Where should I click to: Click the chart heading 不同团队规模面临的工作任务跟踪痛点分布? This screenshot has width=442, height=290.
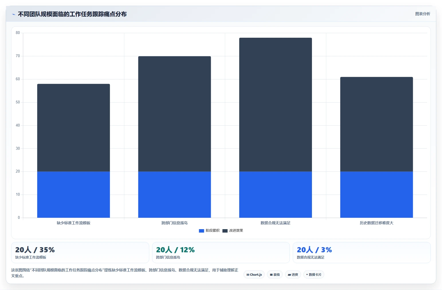coord(72,14)
